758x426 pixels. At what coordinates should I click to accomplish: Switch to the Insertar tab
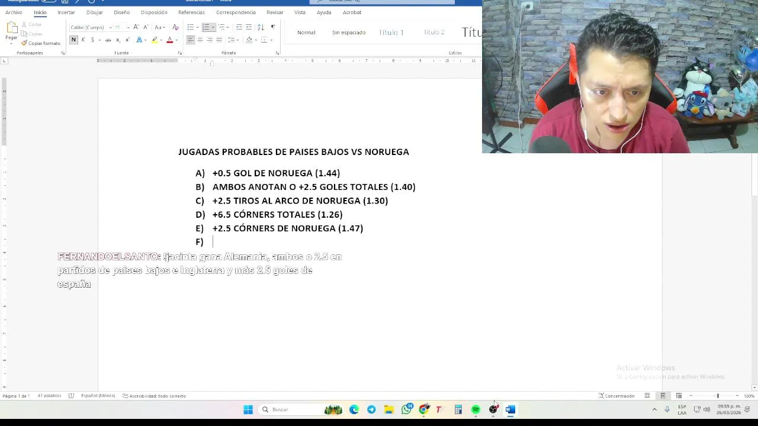(66, 12)
